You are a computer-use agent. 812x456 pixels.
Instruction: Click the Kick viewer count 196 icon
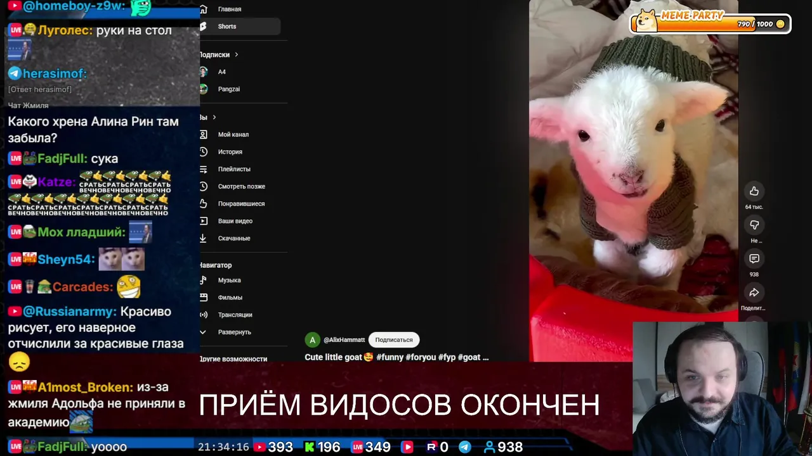coord(309,447)
